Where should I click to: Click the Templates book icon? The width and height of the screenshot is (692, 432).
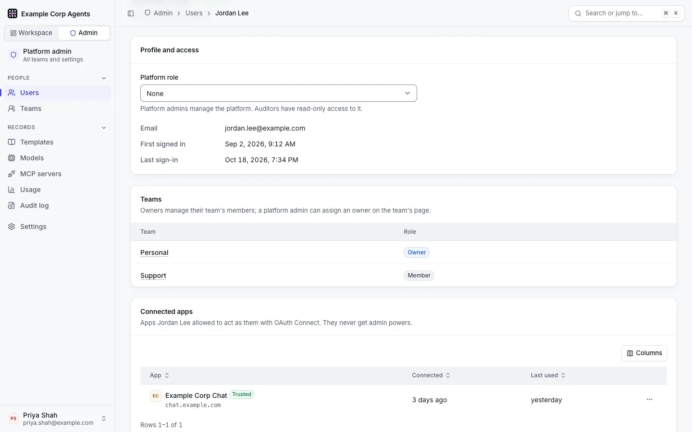[12, 142]
